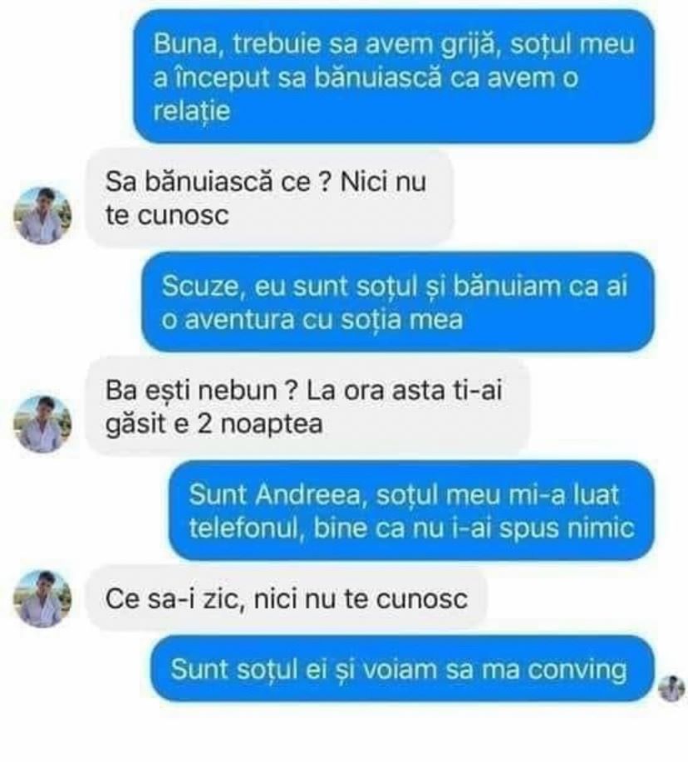Tap the 'Ba ești nebun ?' gray message bubble
Viewport: 688px width, 762px height.
(x=307, y=406)
